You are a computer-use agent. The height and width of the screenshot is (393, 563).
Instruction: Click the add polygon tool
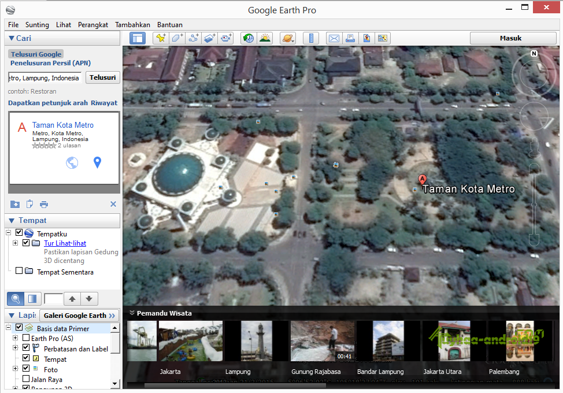click(x=177, y=38)
